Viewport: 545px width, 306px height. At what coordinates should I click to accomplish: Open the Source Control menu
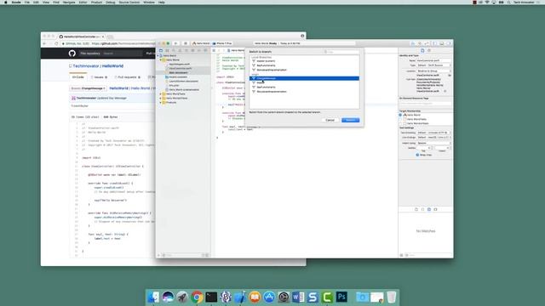point(129,3)
